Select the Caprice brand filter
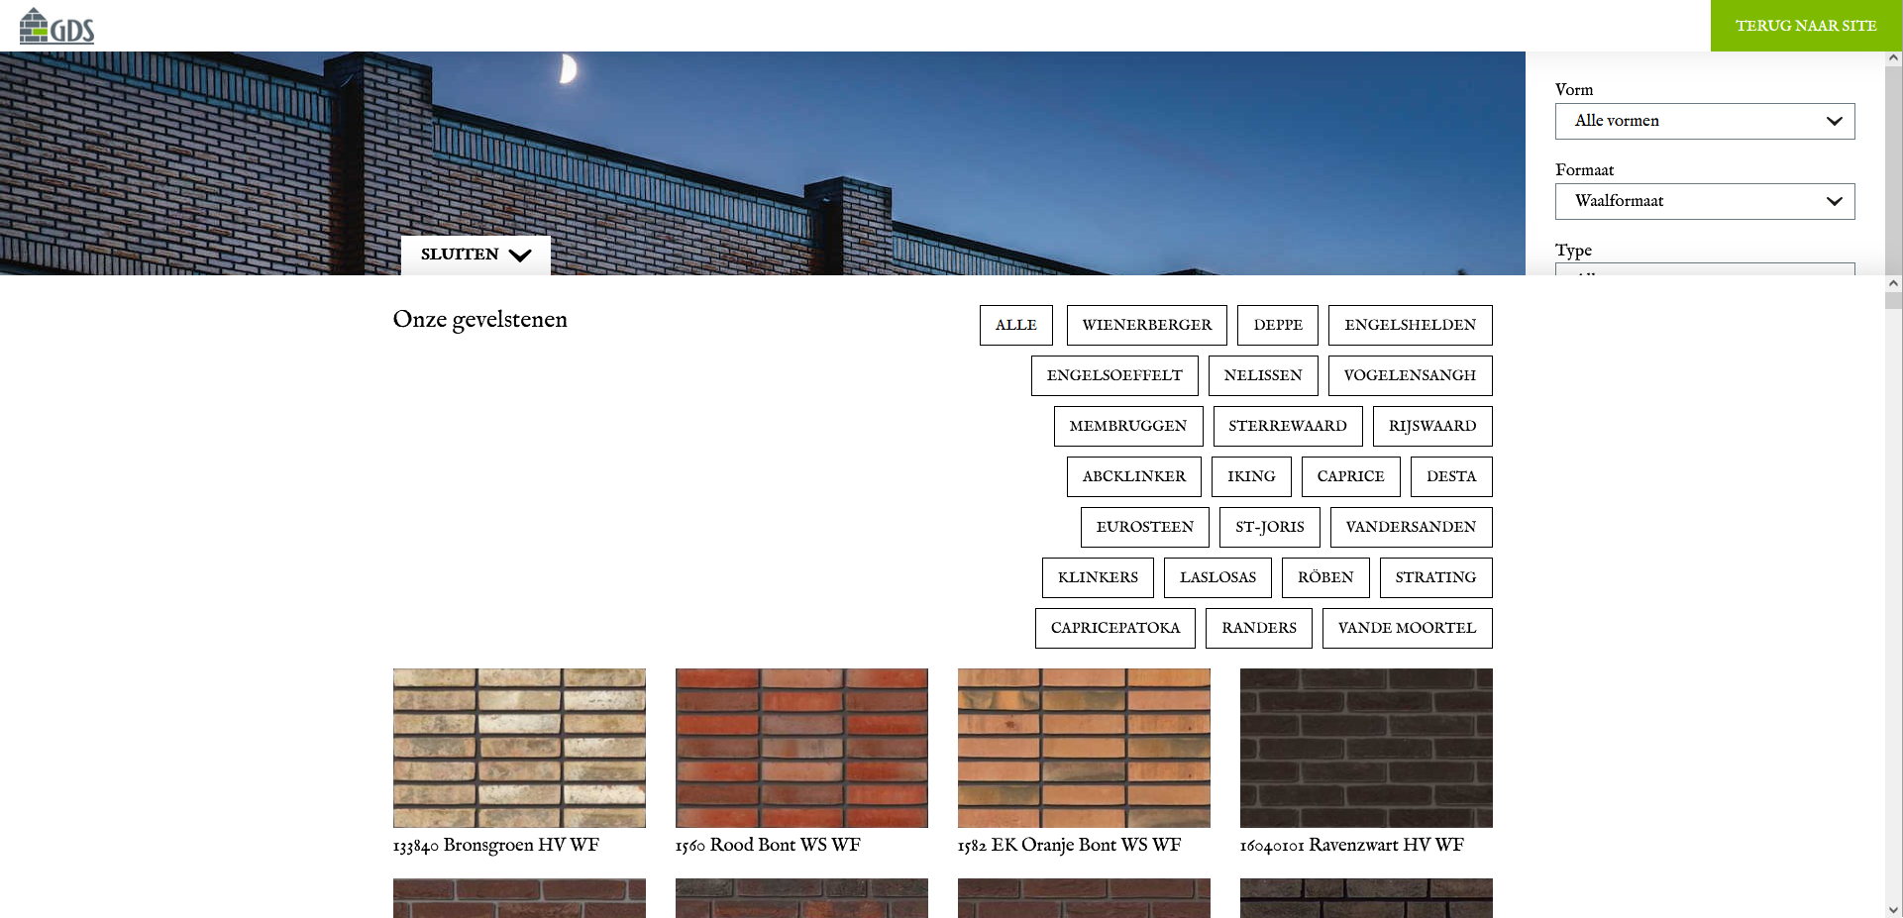 click(1350, 476)
